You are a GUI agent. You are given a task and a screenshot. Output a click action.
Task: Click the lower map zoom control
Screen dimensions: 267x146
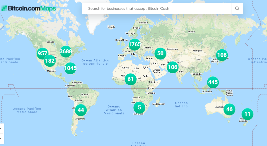click(x=2, y=139)
